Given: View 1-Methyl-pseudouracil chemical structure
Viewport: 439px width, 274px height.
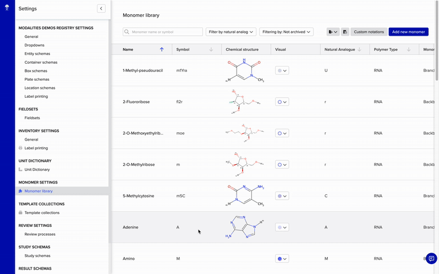Looking at the screenshot, I should pos(245,70).
